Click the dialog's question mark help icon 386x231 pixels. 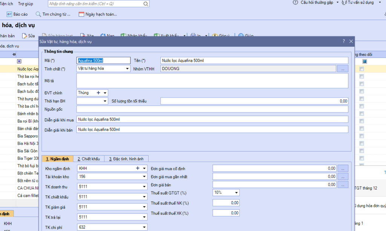(x=344, y=41)
